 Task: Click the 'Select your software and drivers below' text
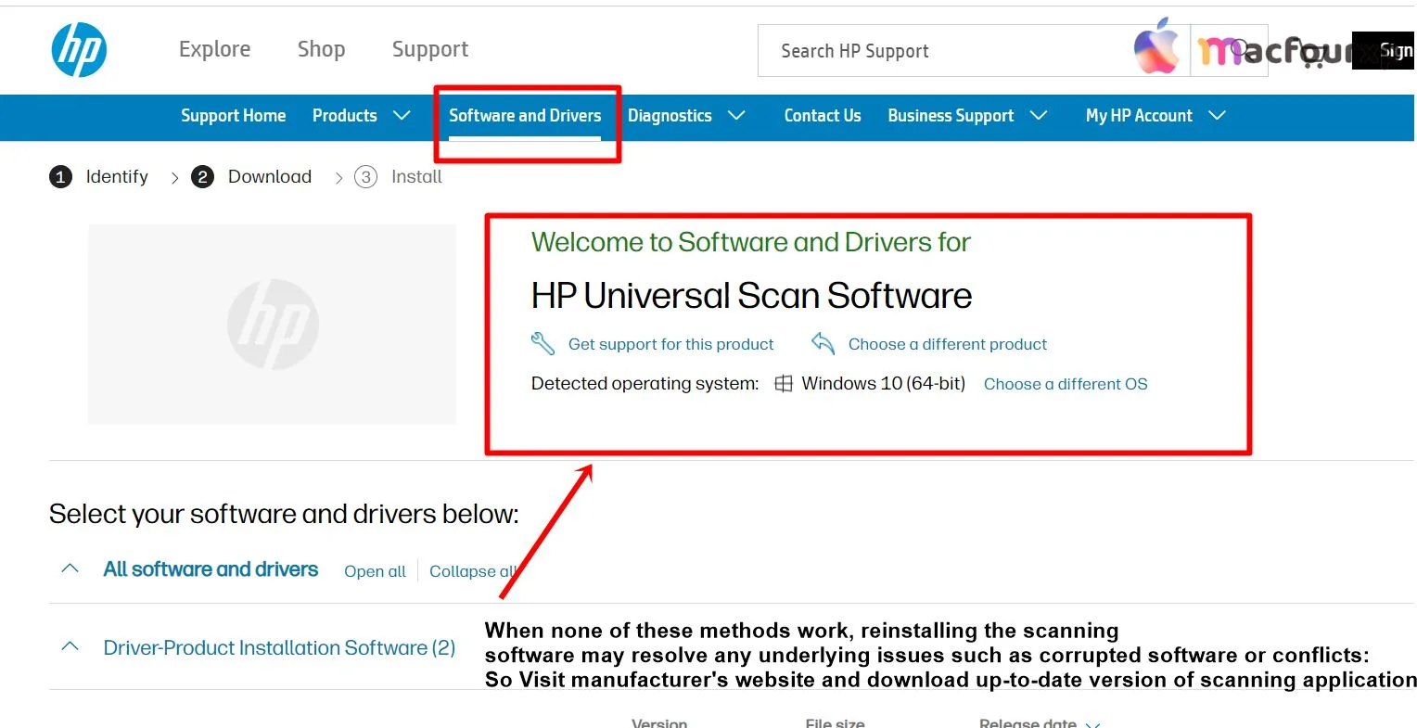coord(284,514)
